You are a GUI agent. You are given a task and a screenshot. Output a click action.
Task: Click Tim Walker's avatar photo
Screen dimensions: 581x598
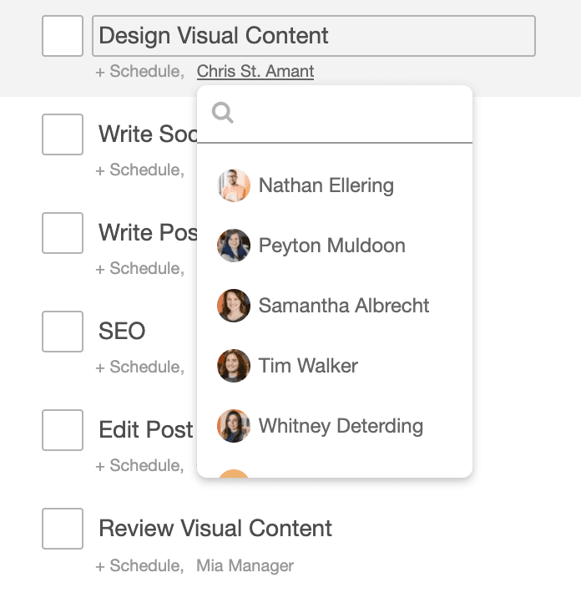(x=234, y=366)
